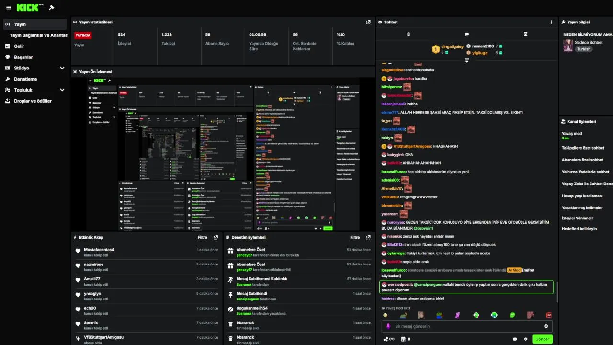
Task: Collapse the chat leaderboard with down arrow
Action: (x=467, y=60)
